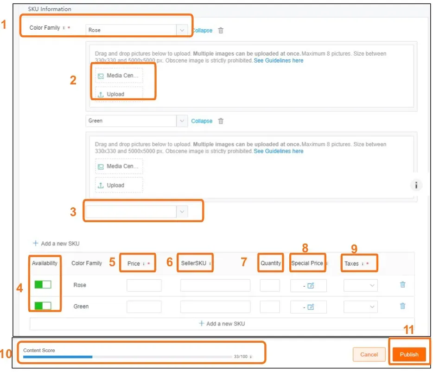This screenshot has height=372, width=433.
Task: Click the info icon beside Taxes header
Action: coord(363,264)
